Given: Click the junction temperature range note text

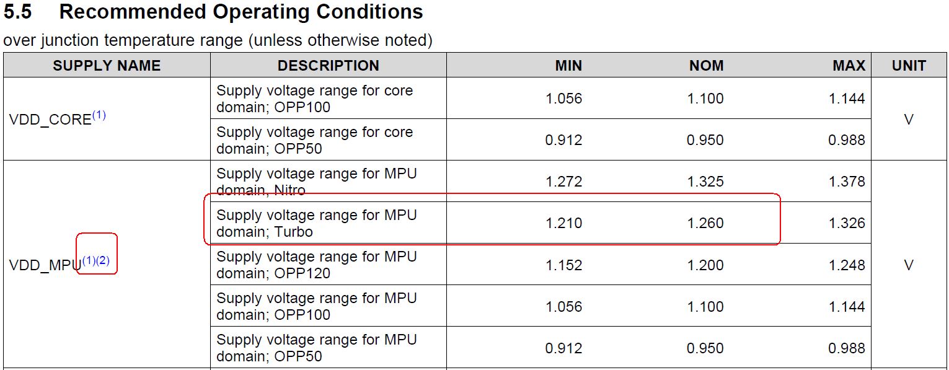Looking at the screenshot, I should (x=218, y=41).
